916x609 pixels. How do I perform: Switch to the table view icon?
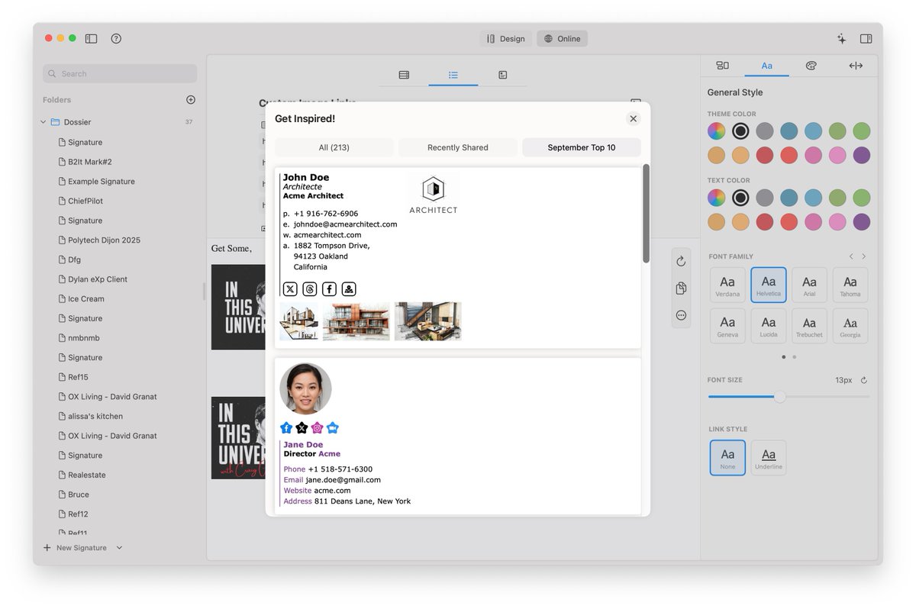point(404,75)
